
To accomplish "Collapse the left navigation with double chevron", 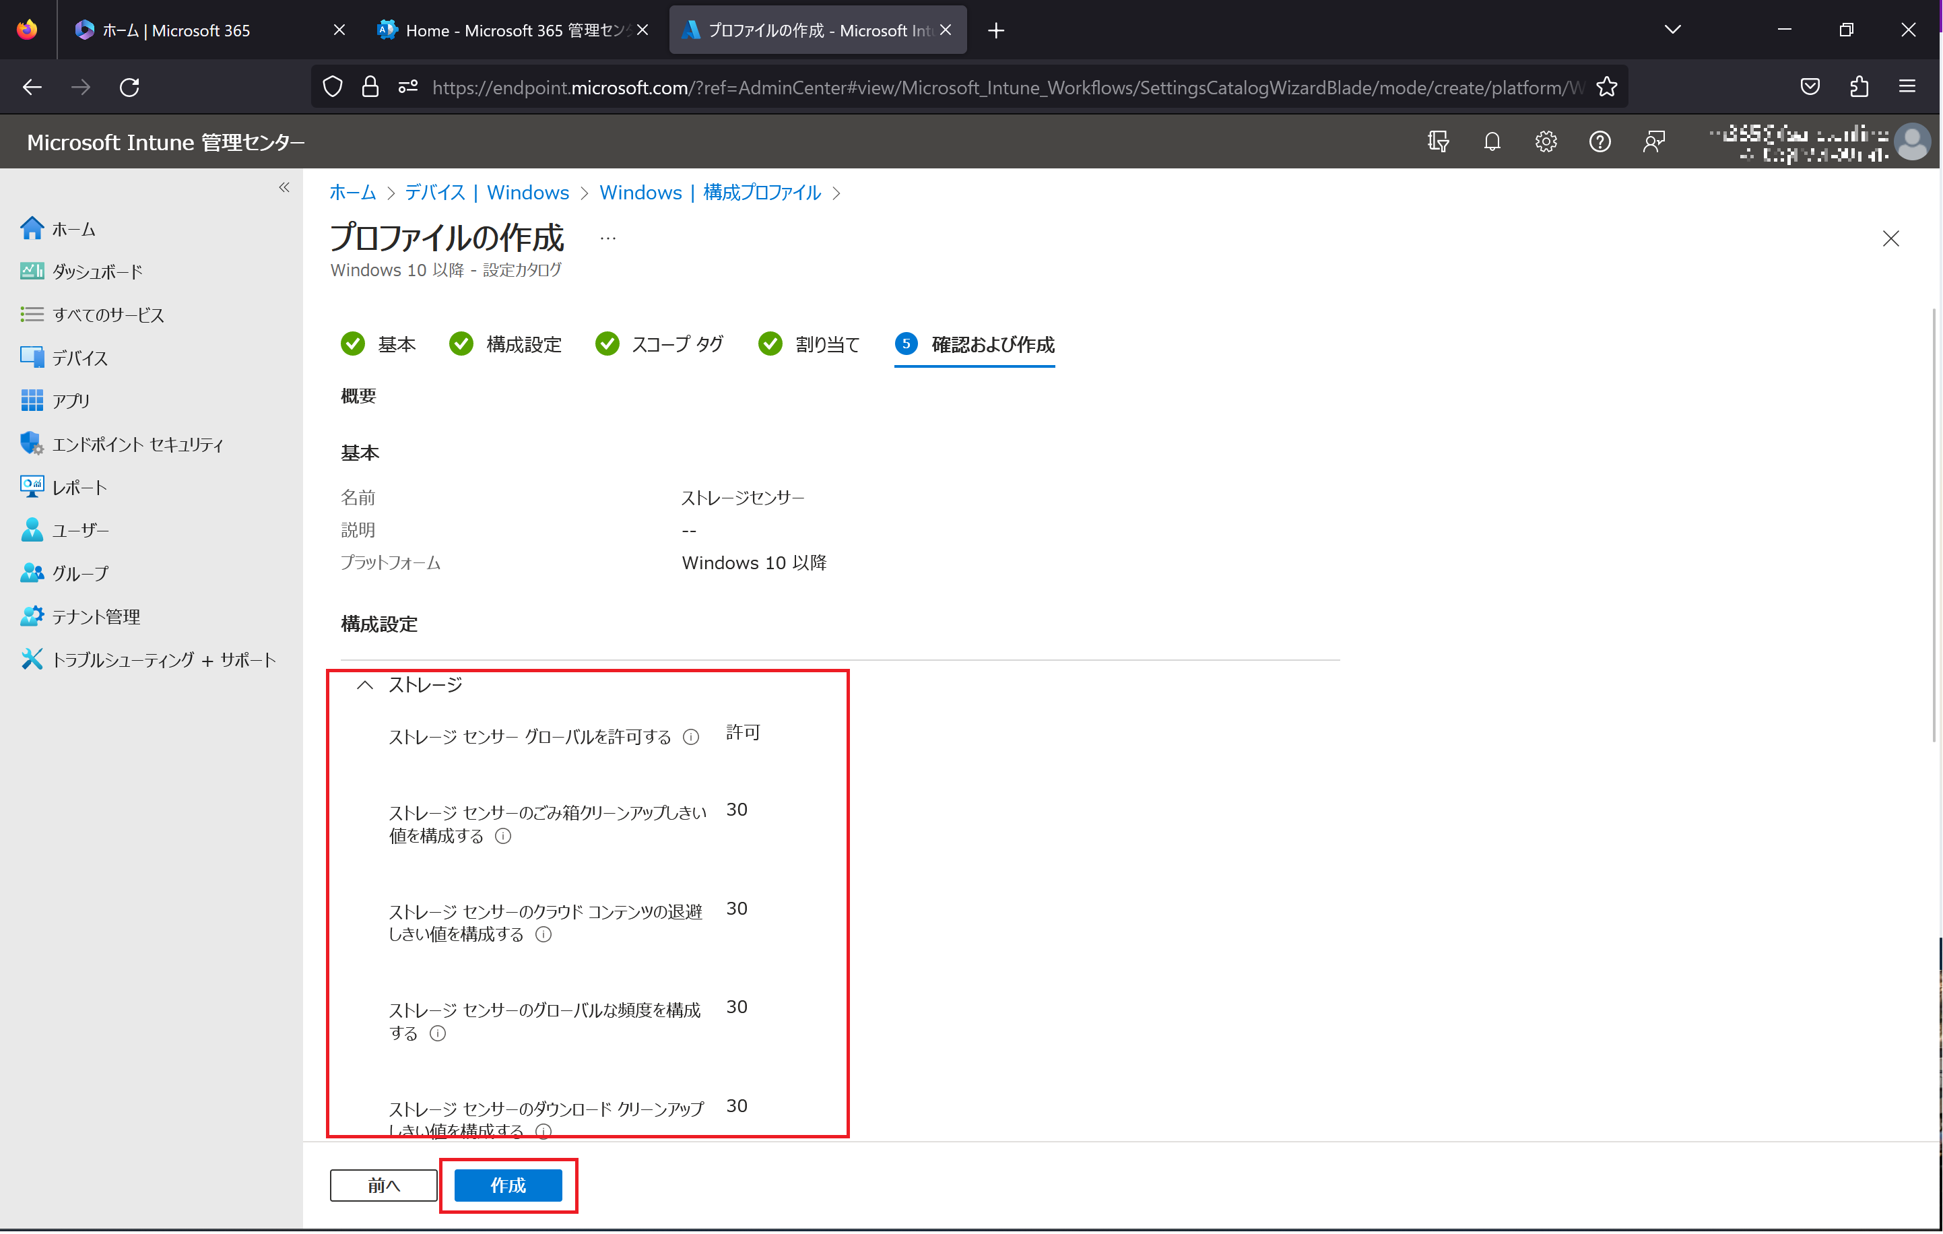I will 284,187.
